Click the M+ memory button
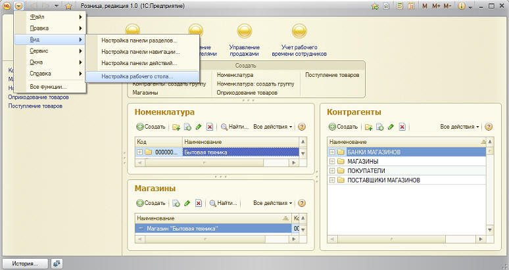This screenshot has width=509, height=270. [x=436, y=6]
